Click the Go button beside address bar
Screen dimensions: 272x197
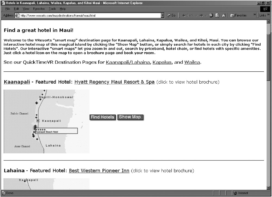tap(171, 15)
